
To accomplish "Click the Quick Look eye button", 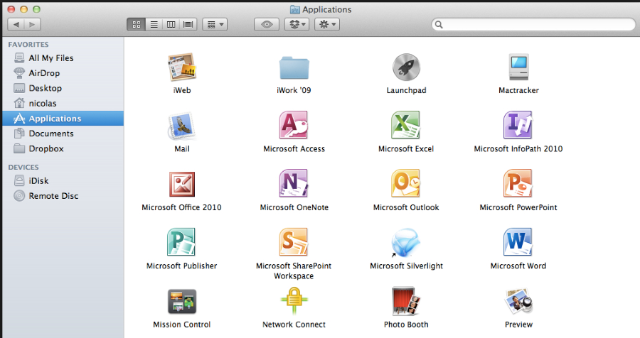I will click(x=267, y=24).
